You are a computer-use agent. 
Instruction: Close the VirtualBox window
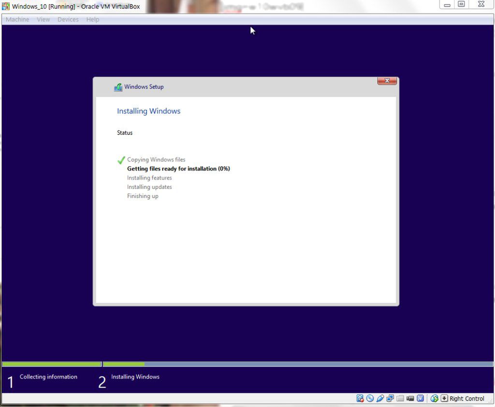coord(481,4)
